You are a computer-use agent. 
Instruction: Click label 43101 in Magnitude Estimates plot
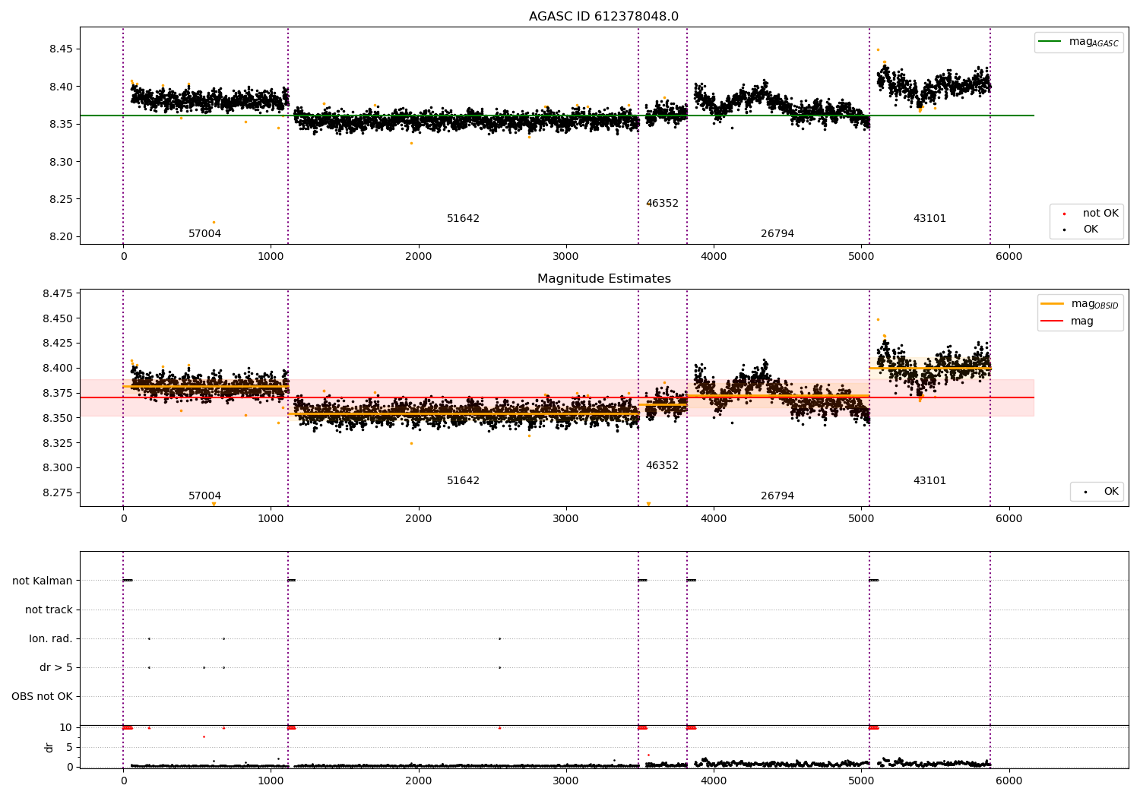pyautogui.click(x=929, y=481)
